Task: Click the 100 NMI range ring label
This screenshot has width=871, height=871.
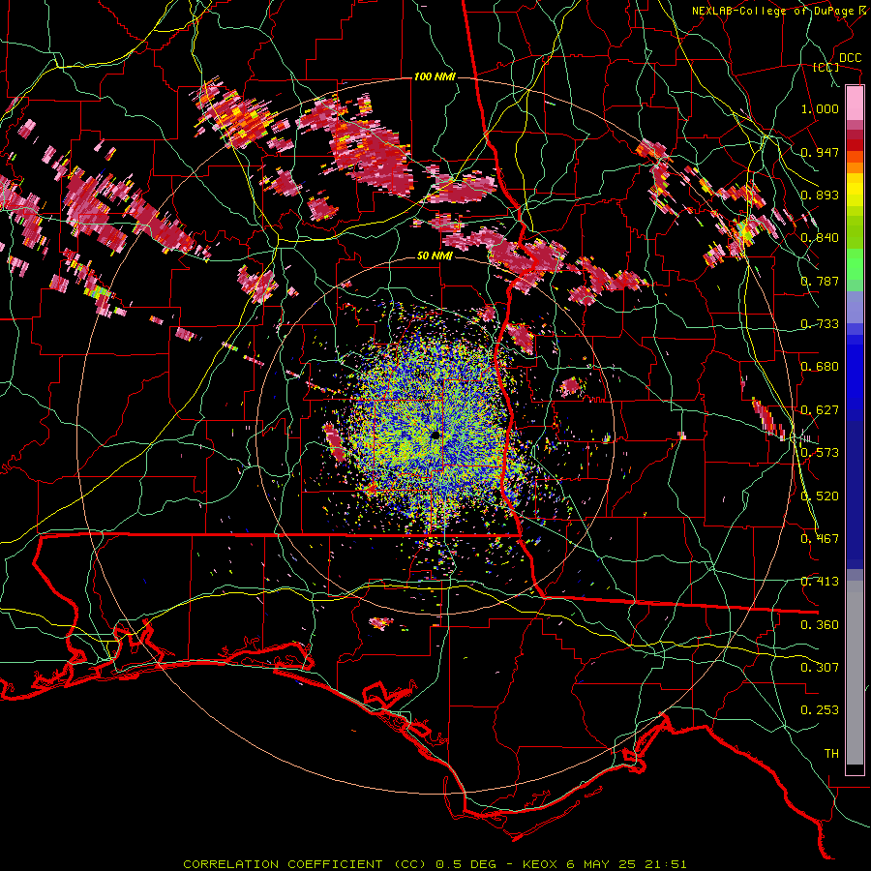Action: [435, 76]
